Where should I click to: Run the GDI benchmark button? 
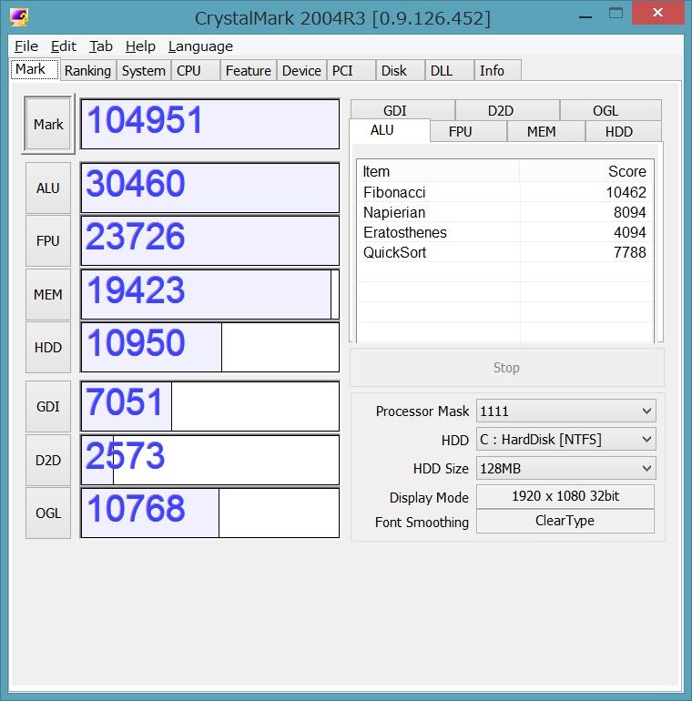[x=48, y=406]
